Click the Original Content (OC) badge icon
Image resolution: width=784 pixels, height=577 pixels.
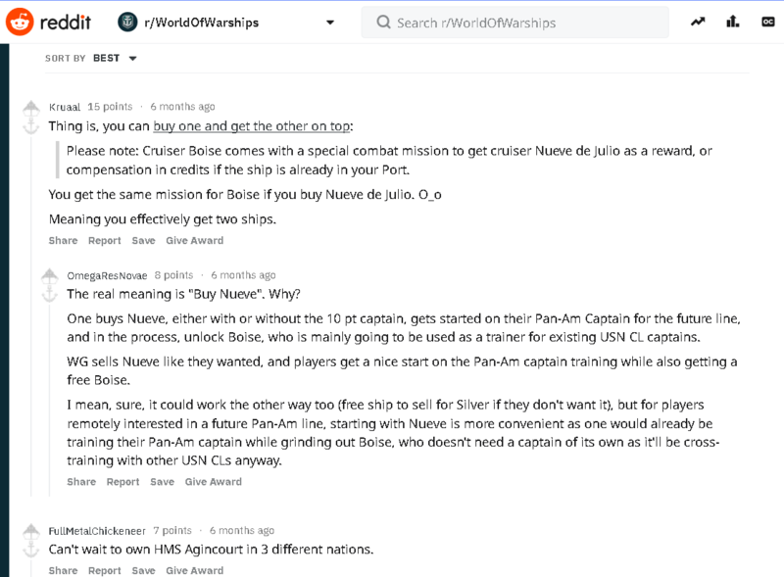766,21
